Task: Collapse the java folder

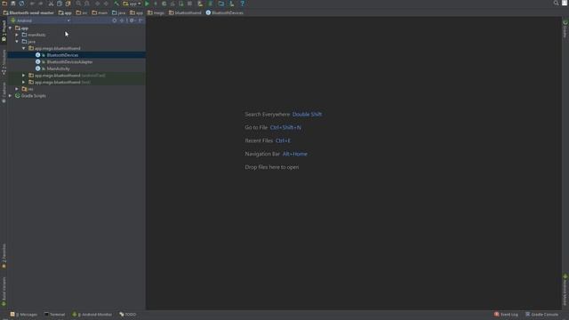Action: [17, 42]
